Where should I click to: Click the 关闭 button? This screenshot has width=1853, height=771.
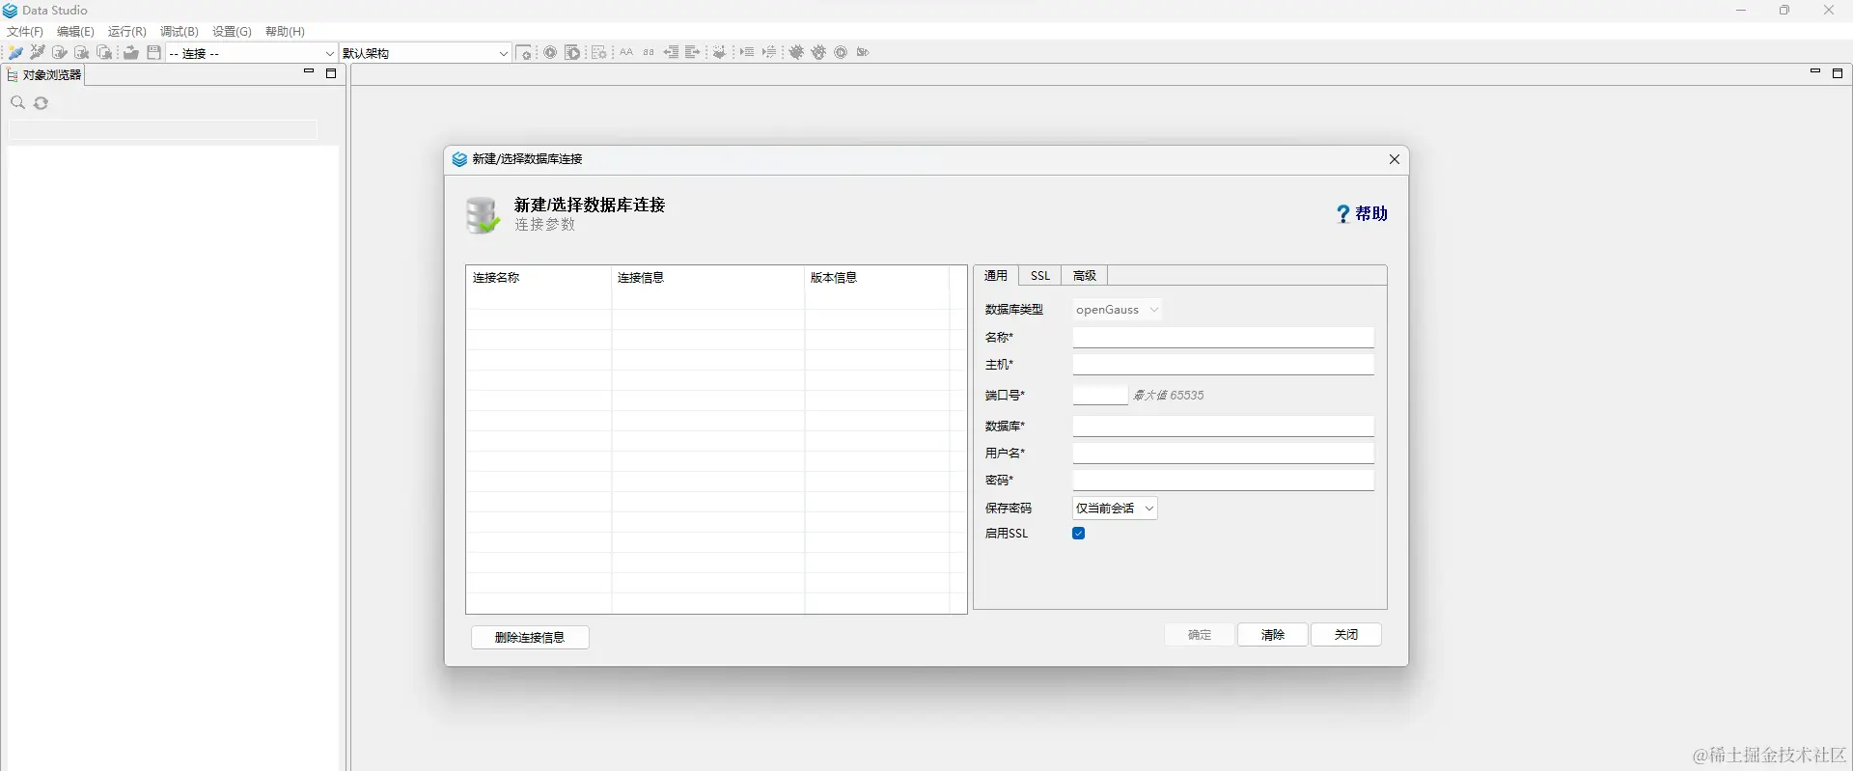(x=1346, y=635)
